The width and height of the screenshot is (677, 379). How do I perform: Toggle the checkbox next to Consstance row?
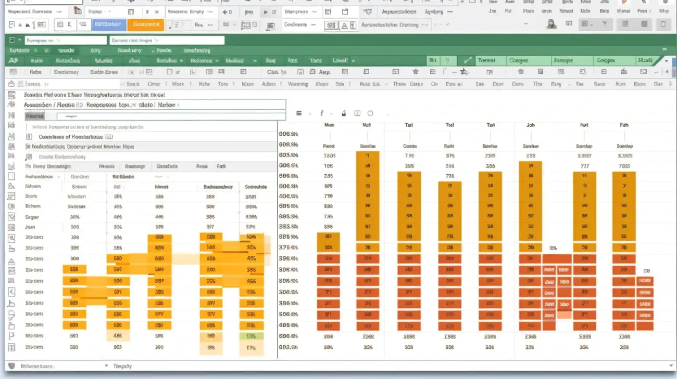pos(29,137)
